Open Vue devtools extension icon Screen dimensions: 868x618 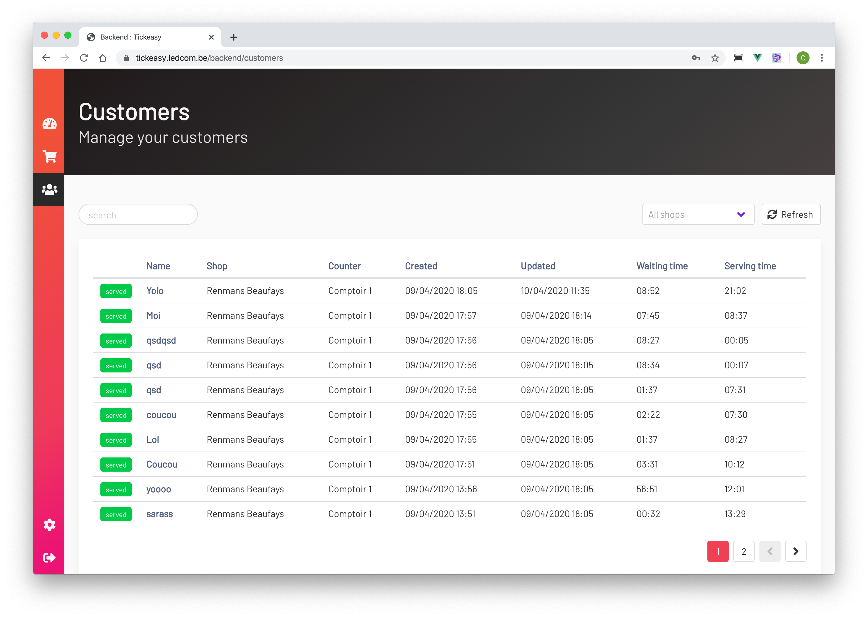pyautogui.click(x=757, y=58)
